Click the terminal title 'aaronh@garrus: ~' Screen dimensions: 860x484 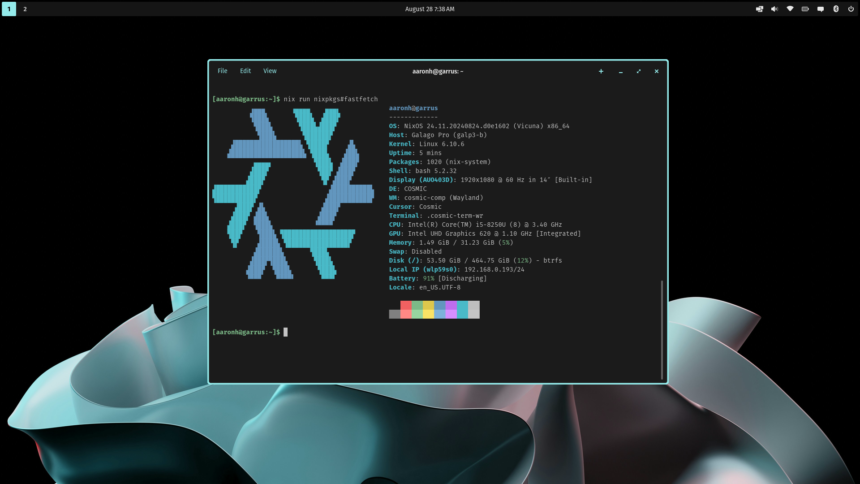click(x=438, y=71)
